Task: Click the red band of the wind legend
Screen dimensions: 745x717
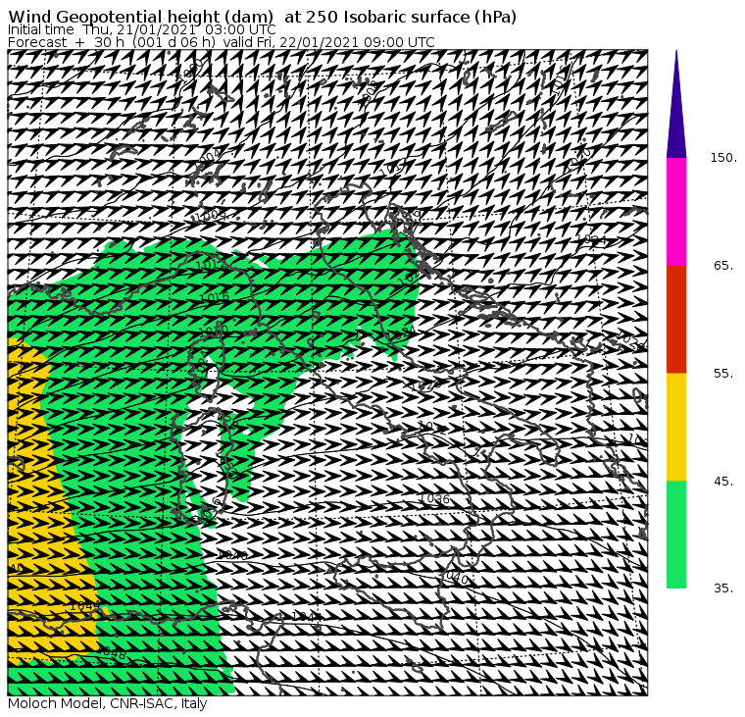Action: pos(676,320)
